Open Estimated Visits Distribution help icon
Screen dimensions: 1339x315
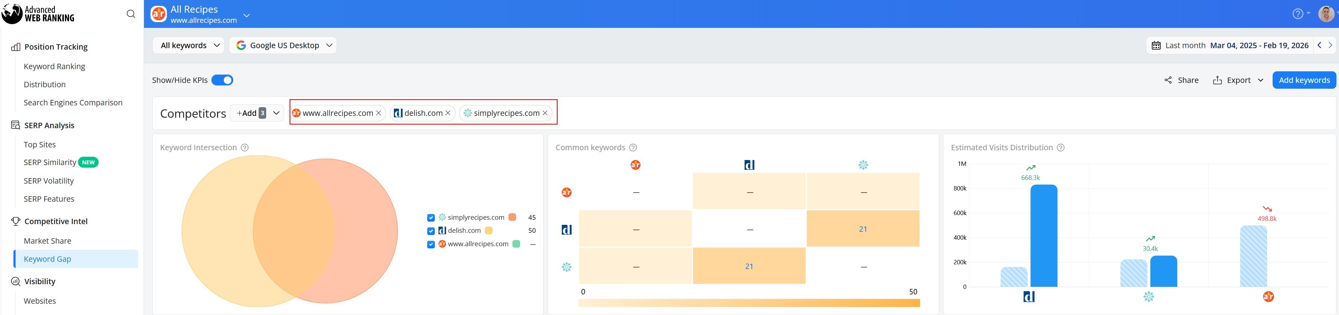tap(1061, 148)
